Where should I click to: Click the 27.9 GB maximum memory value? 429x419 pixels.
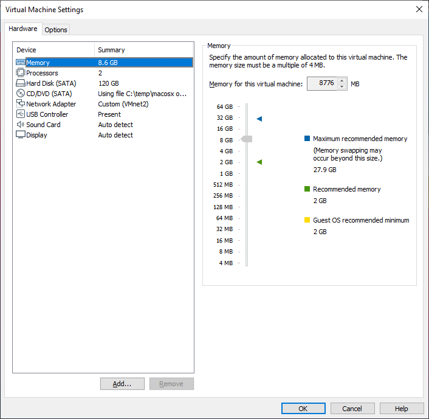click(324, 170)
